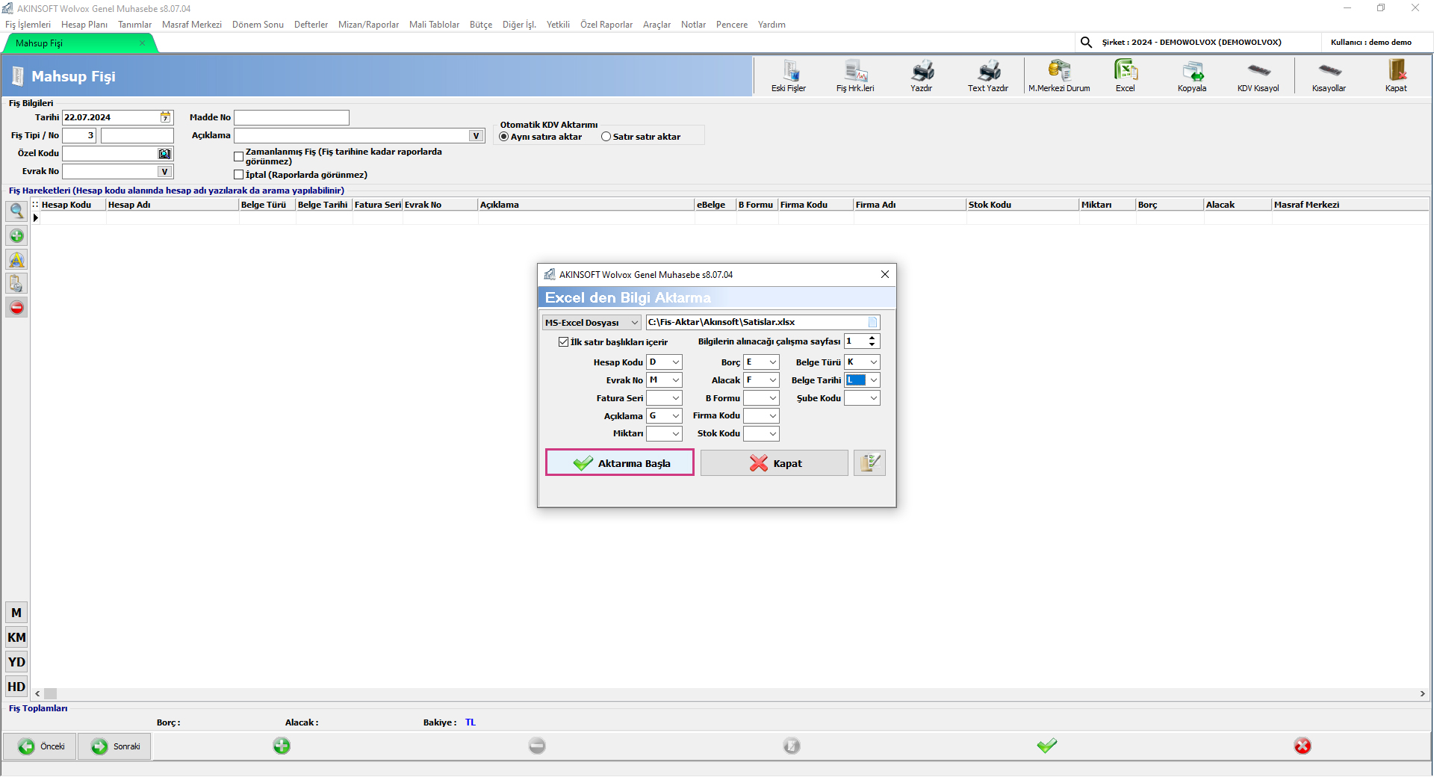Open the Mizan/Raporlar menu
Screen dimensions: 1434x777
[x=368, y=25]
